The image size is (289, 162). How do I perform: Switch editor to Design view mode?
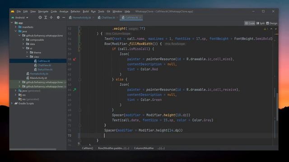click(272, 23)
